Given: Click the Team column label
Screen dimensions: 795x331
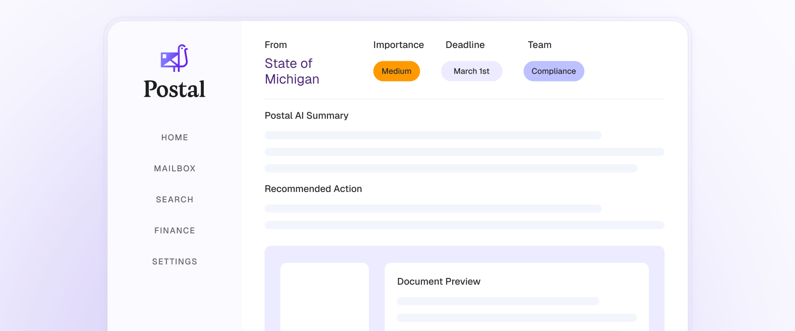Looking at the screenshot, I should [x=540, y=45].
